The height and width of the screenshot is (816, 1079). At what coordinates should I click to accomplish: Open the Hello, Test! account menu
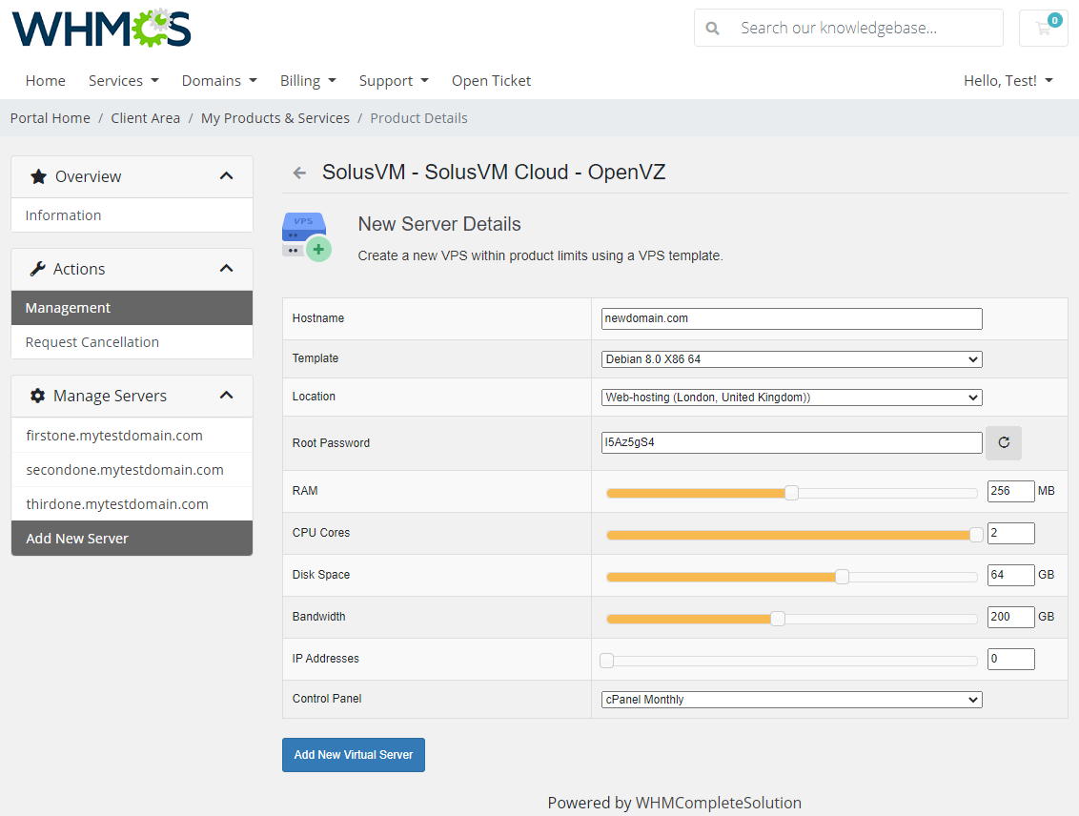point(1008,81)
